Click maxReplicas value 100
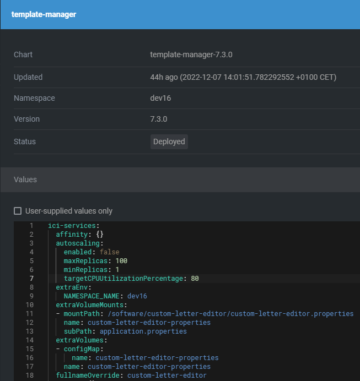360x381 pixels. click(x=121, y=261)
